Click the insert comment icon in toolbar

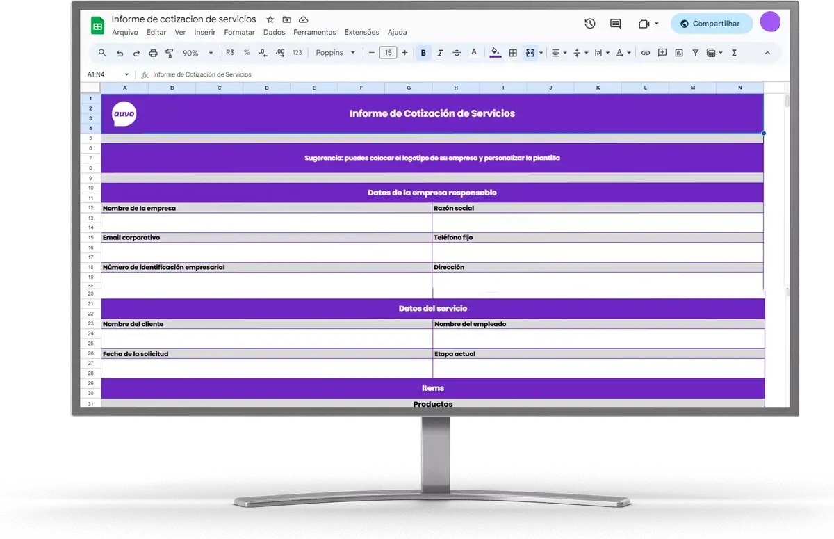(x=662, y=53)
